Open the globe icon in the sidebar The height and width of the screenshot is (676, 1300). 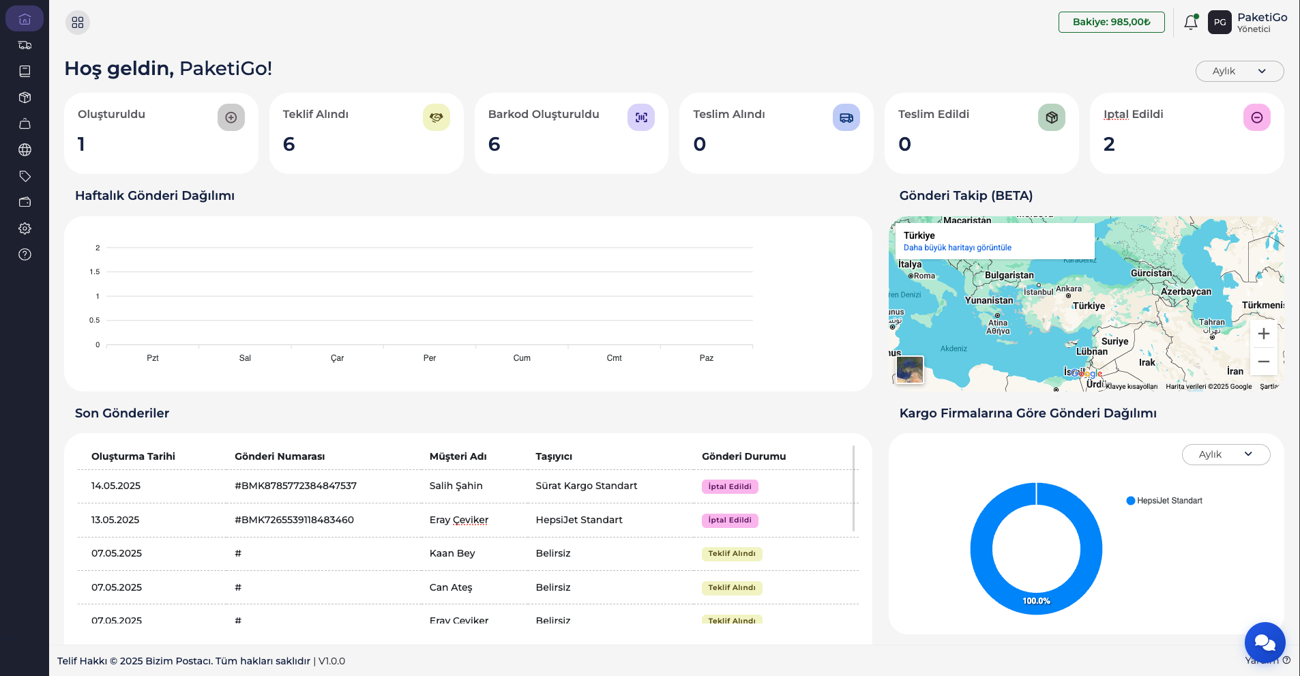point(25,149)
